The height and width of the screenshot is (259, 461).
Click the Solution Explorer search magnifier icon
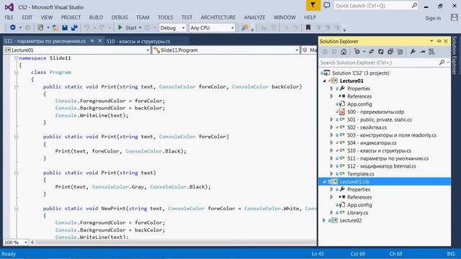pyautogui.click(x=442, y=63)
